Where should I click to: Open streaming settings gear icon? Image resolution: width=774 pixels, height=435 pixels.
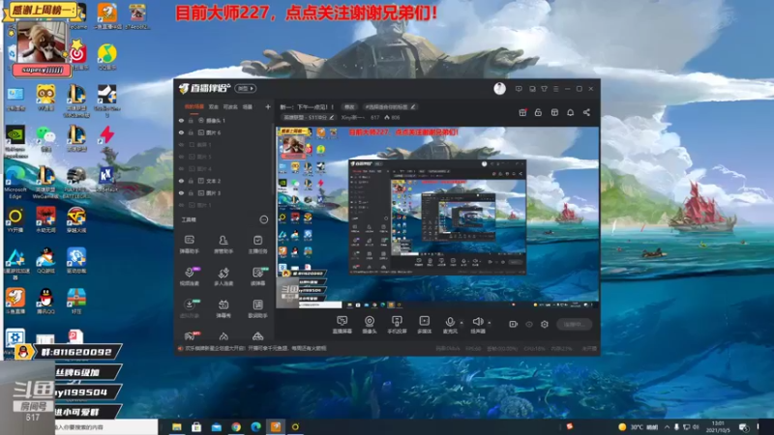coord(545,324)
